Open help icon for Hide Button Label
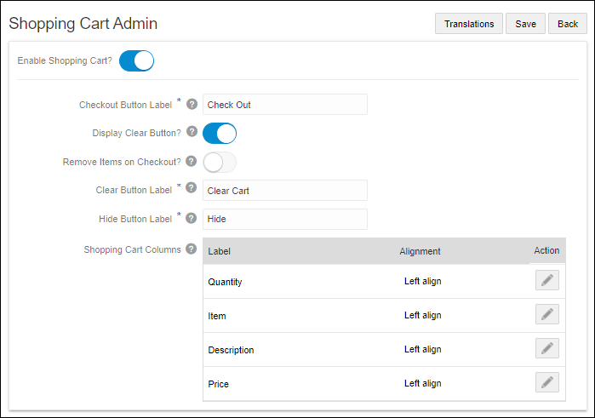Image resolution: width=595 pixels, height=418 pixels. pyautogui.click(x=192, y=219)
